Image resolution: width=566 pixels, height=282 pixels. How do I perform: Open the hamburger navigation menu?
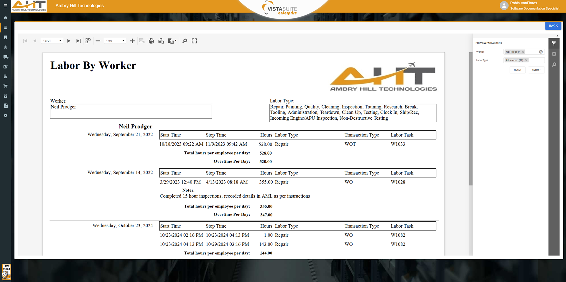5,6
